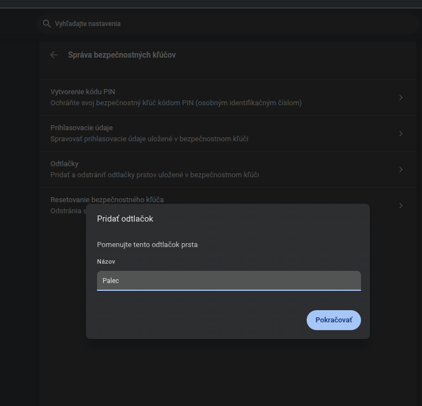This screenshot has height=406, width=422.
Task: Open the 'Prihlasovacie údaje' entry title
Action: 82,128
